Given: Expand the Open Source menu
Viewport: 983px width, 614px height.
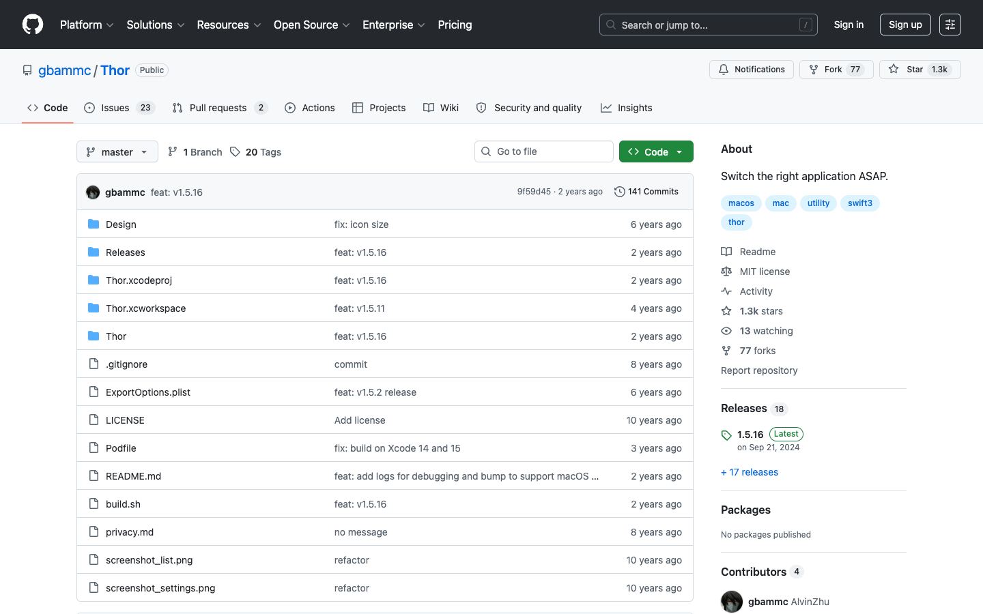Looking at the screenshot, I should click(312, 25).
